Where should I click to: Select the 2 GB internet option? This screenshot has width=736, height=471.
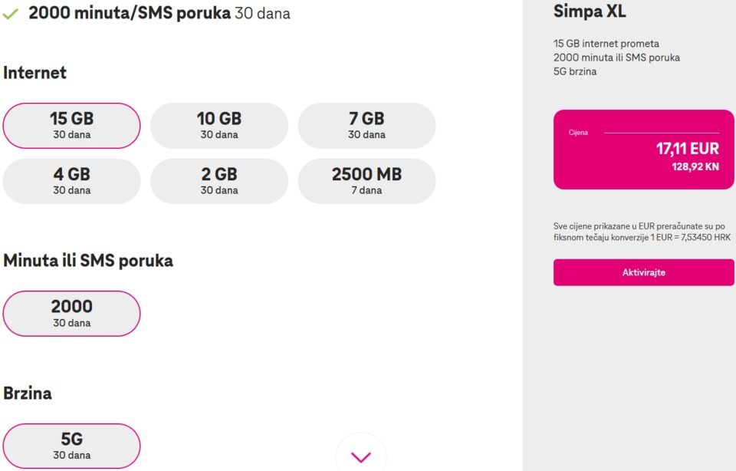point(219,181)
